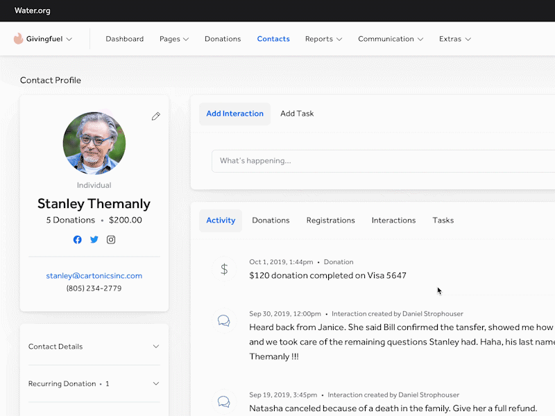This screenshot has height=416, width=555.
Task: Open Stanley's Twitter profile icon
Action: (94, 240)
